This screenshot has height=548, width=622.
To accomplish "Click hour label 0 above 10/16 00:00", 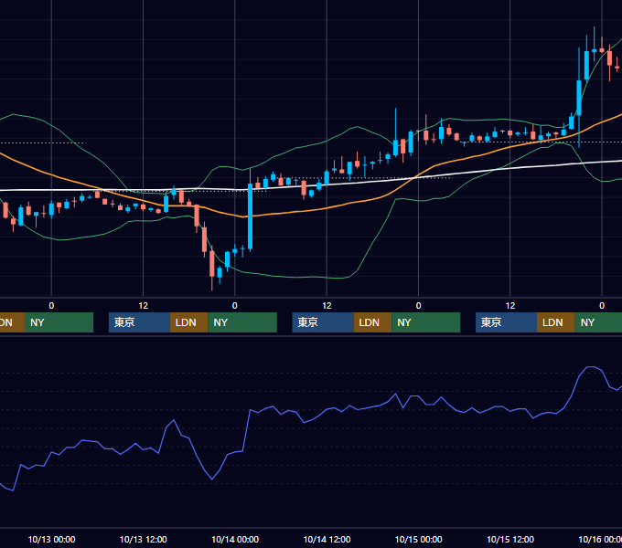I will click(602, 306).
